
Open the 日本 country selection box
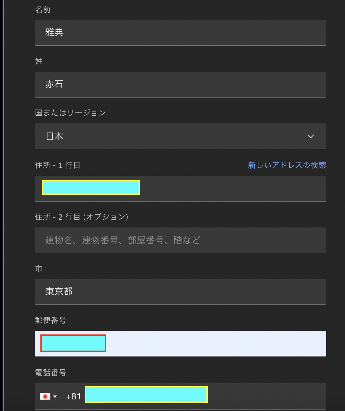tap(174, 136)
